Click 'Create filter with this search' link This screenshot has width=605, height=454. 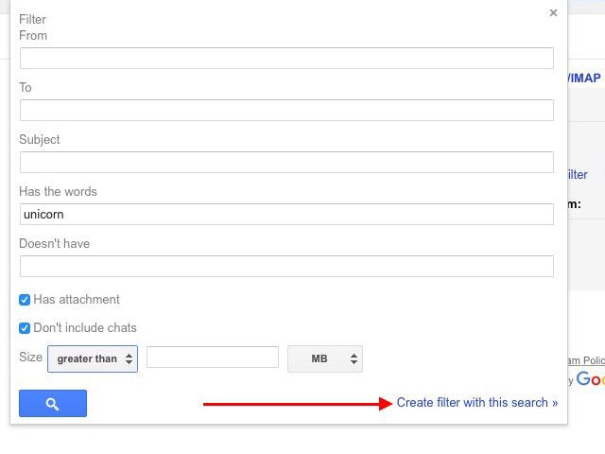pos(477,403)
